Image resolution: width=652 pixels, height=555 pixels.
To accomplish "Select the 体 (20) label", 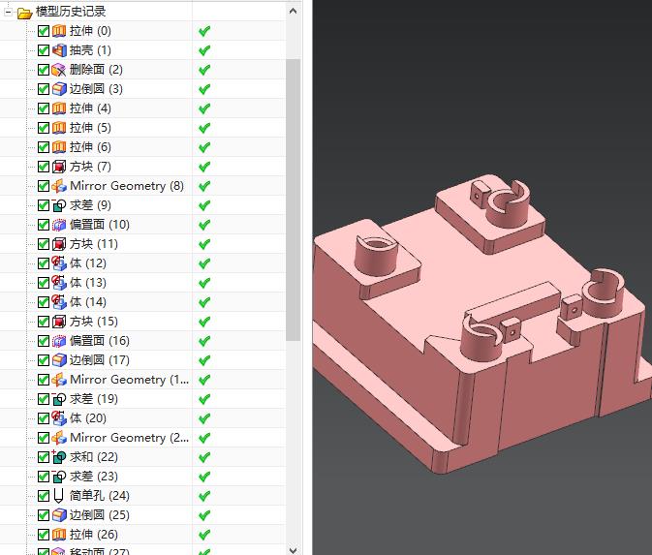I will click(x=88, y=418).
